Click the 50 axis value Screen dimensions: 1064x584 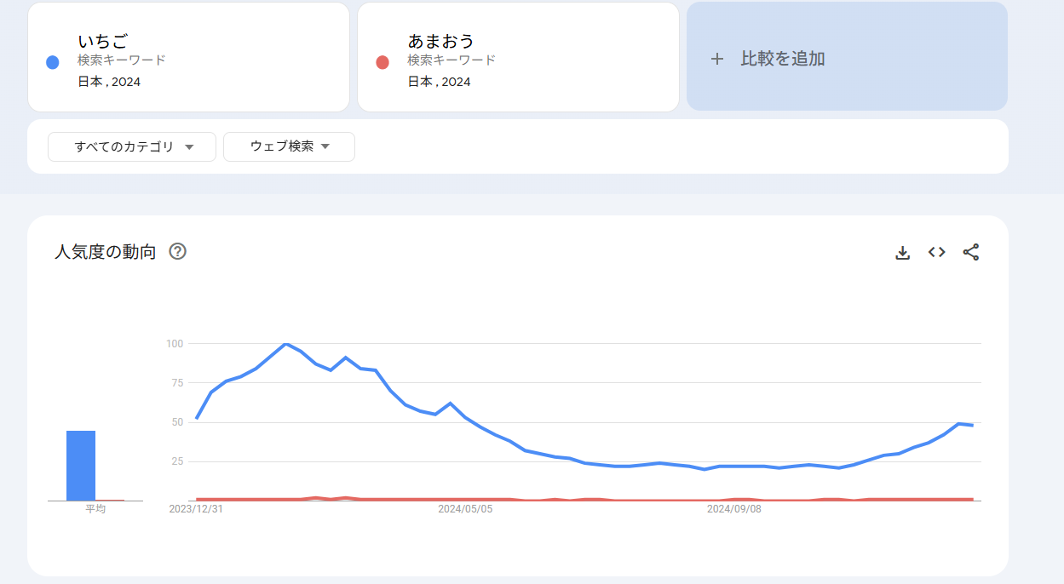(177, 422)
